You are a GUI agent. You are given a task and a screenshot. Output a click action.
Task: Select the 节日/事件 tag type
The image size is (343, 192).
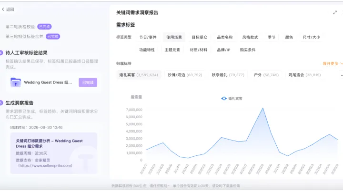tap(148, 37)
